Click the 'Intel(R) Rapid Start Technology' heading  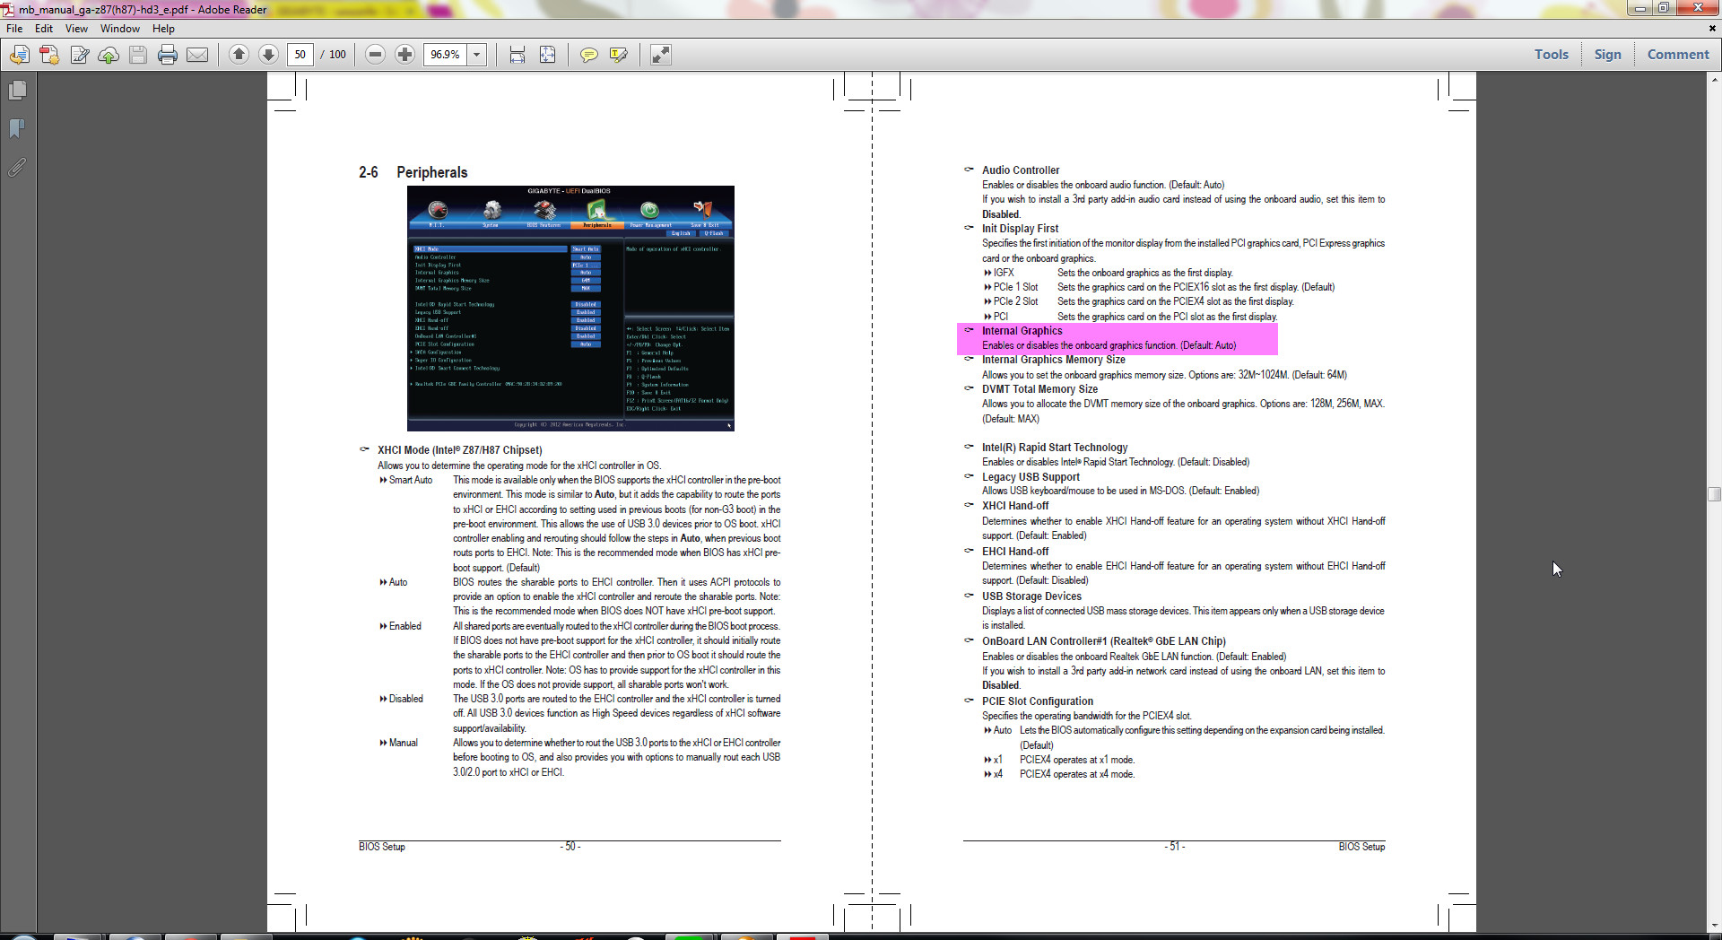[x=1054, y=448]
